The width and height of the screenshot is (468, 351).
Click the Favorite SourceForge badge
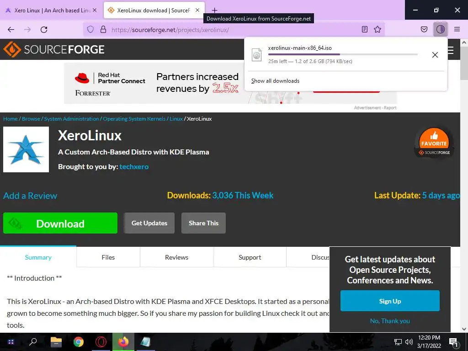click(434, 143)
